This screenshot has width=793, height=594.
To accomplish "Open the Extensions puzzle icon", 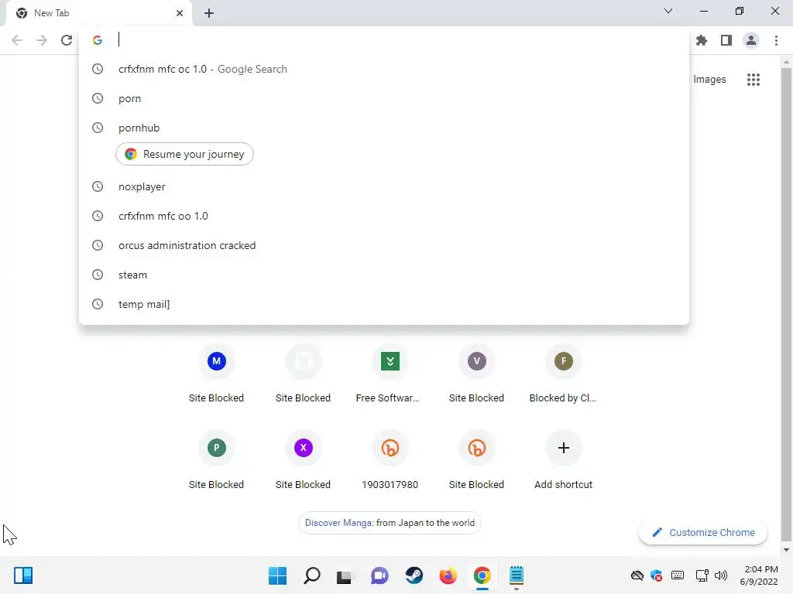I will tap(702, 40).
